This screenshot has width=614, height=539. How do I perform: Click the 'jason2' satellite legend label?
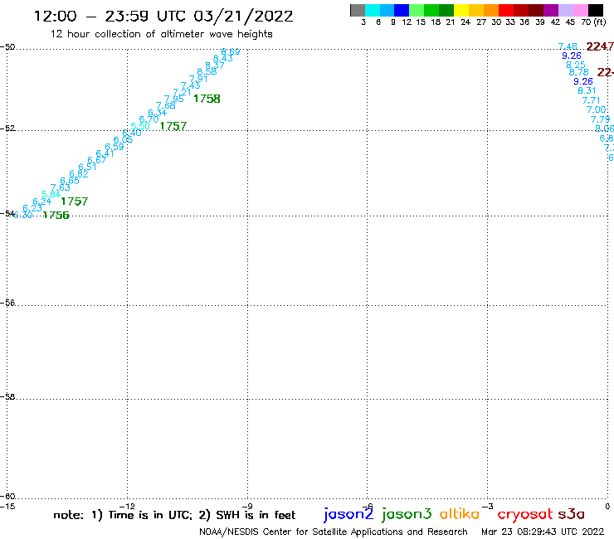coord(348,514)
